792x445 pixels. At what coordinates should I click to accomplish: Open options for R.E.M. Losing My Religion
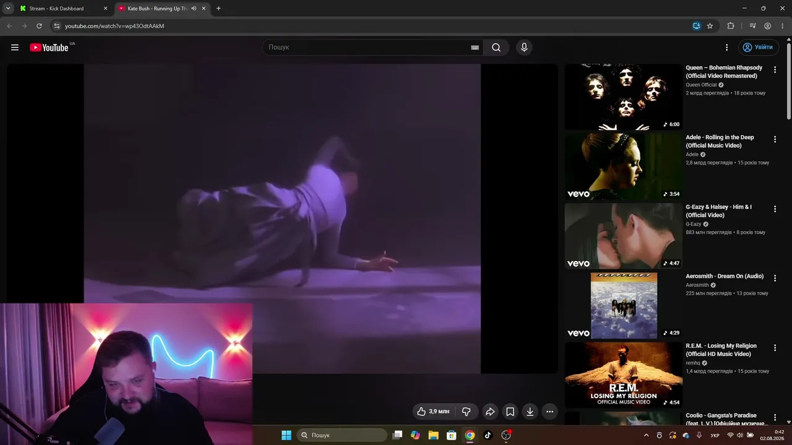[775, 348]
